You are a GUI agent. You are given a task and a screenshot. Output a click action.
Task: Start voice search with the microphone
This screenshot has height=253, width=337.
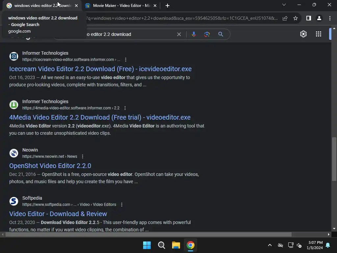pyautogui.click(x=194, y=34)
